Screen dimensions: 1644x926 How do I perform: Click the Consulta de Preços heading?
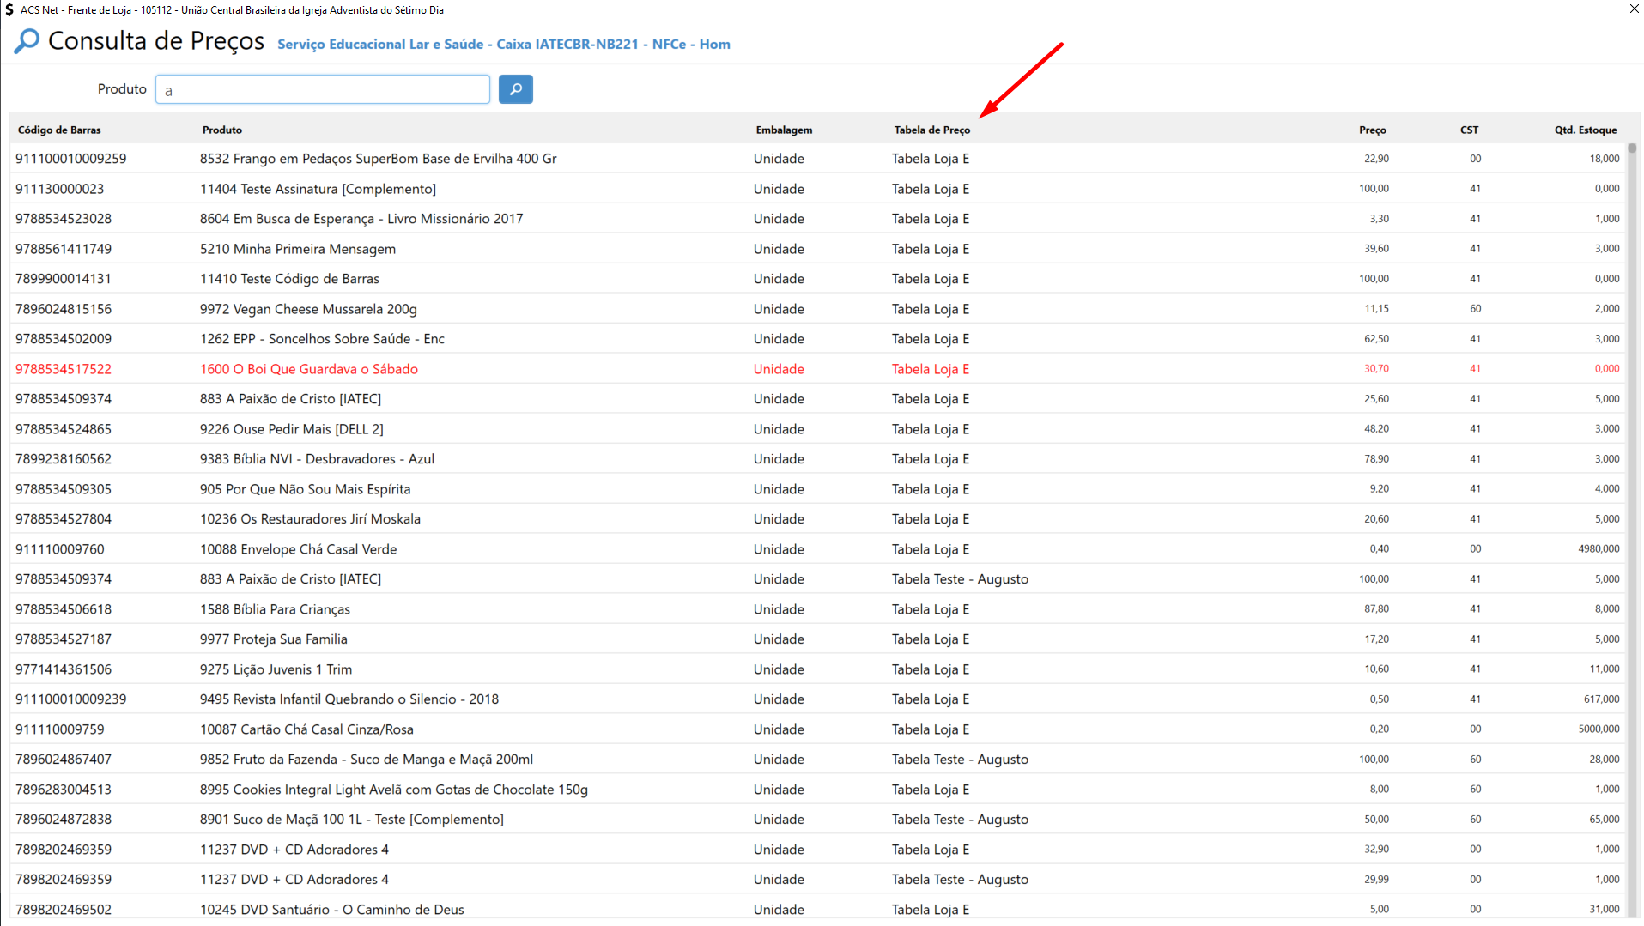tap(156, 40)
